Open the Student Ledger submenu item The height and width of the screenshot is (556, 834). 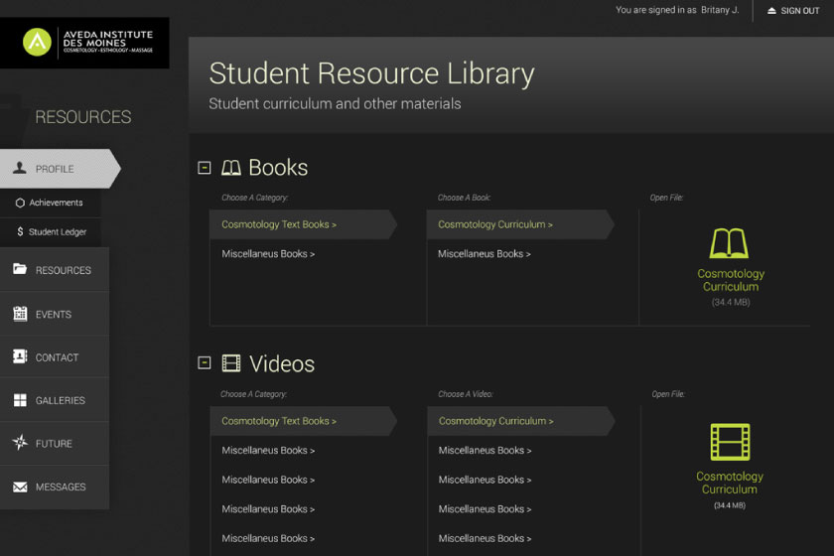pyautogui.click(x=51, y=232)
